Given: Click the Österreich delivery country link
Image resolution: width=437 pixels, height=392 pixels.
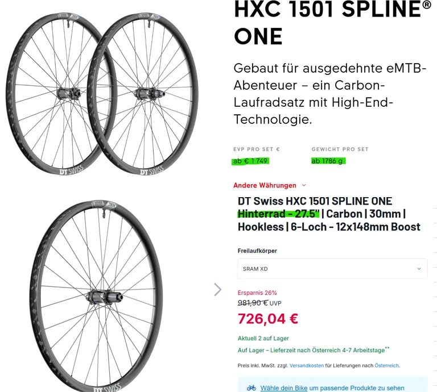Looking at the screenshot, I should 386,365.
